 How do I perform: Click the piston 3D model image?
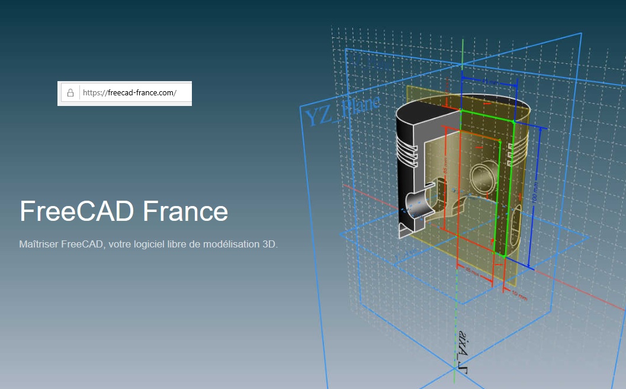pos(463,174)
